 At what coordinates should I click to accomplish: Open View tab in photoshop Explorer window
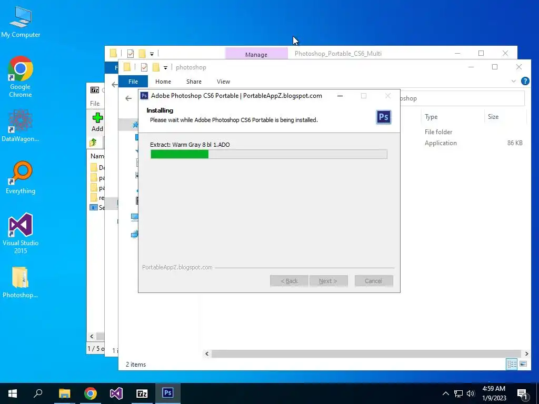(x=223, y=82)
